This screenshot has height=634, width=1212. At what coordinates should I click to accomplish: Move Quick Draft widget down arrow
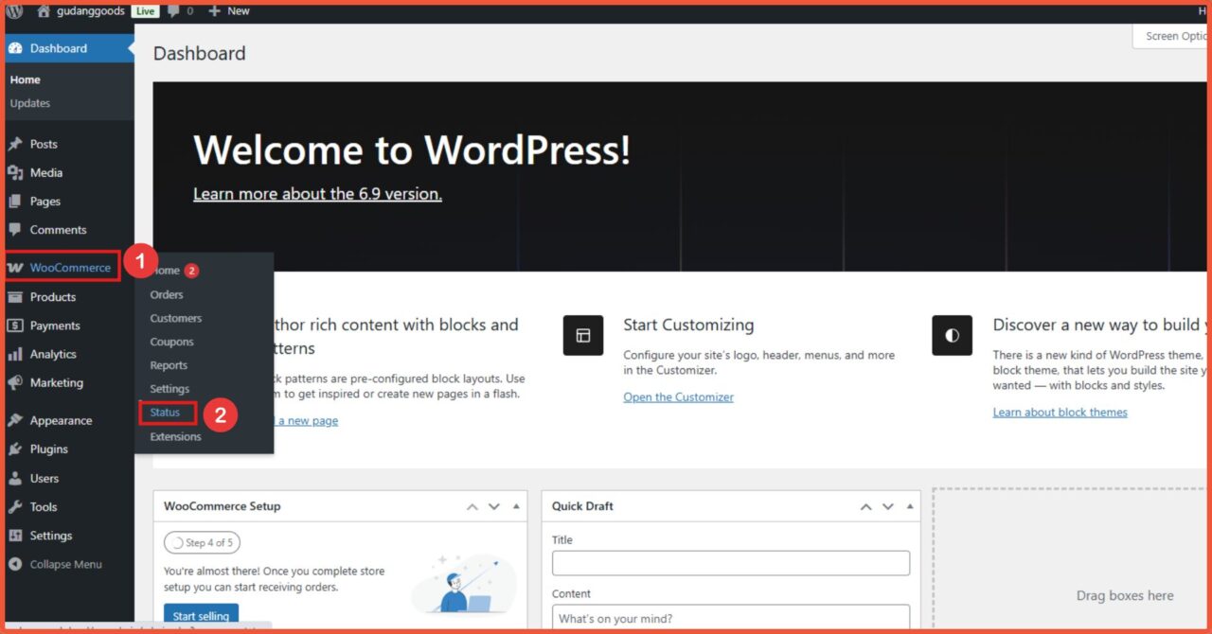887,507
